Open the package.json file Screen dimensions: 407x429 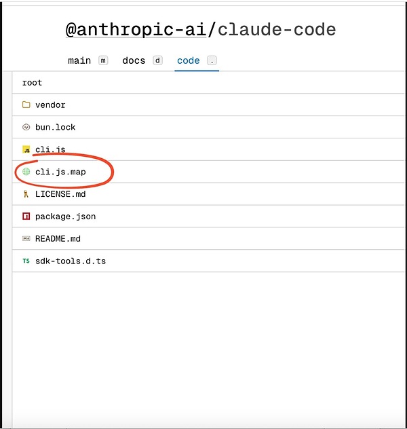tap(65, 217)
